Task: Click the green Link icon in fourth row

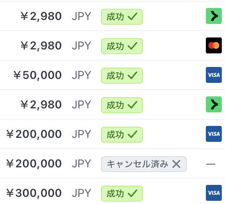Action: click(214, 104)
